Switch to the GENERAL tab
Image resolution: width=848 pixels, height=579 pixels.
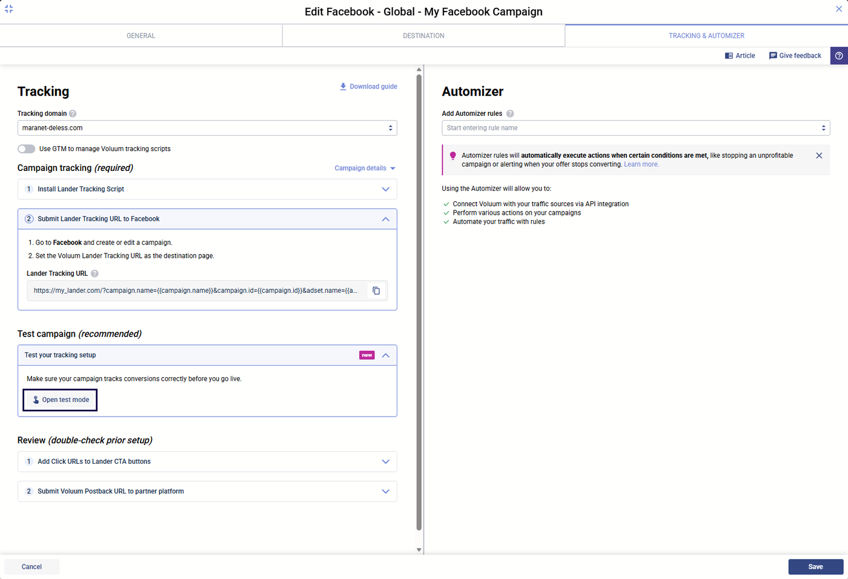click(141, 36)
